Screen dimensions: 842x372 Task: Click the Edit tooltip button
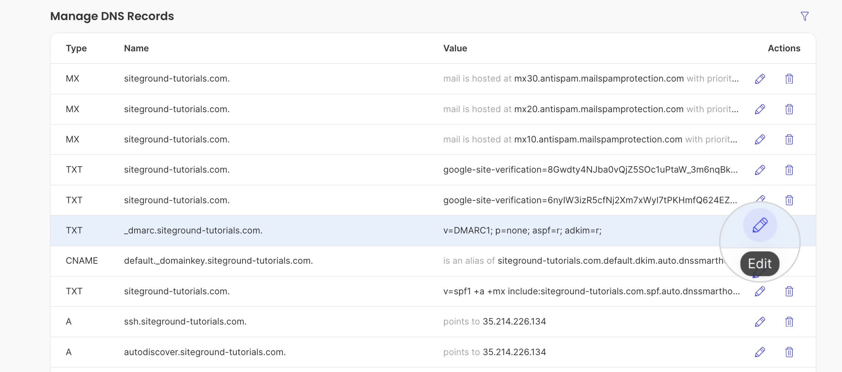tap(760, 263)
